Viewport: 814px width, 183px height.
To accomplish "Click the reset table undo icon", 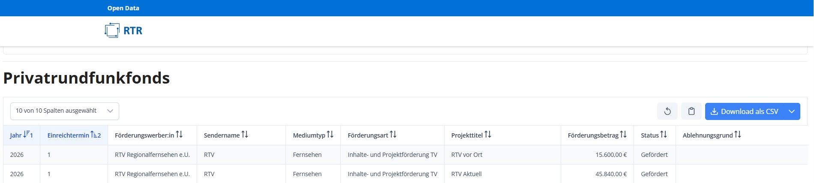I will (x=667, y=111).
